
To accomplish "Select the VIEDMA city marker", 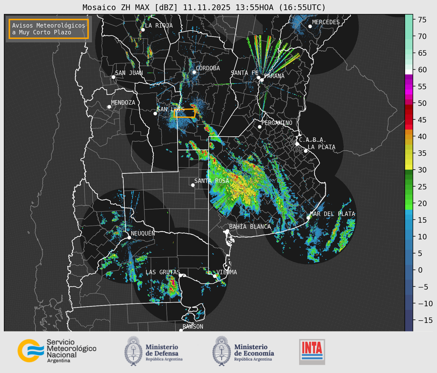I will pyautogui.click(x=214, y=276).
